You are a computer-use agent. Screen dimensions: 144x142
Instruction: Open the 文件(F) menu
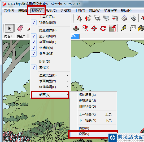(x=9, y=11)
